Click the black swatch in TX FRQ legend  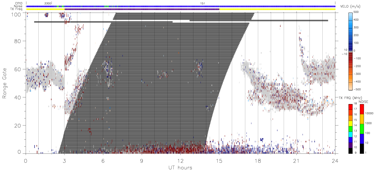(x=351, y=151)
